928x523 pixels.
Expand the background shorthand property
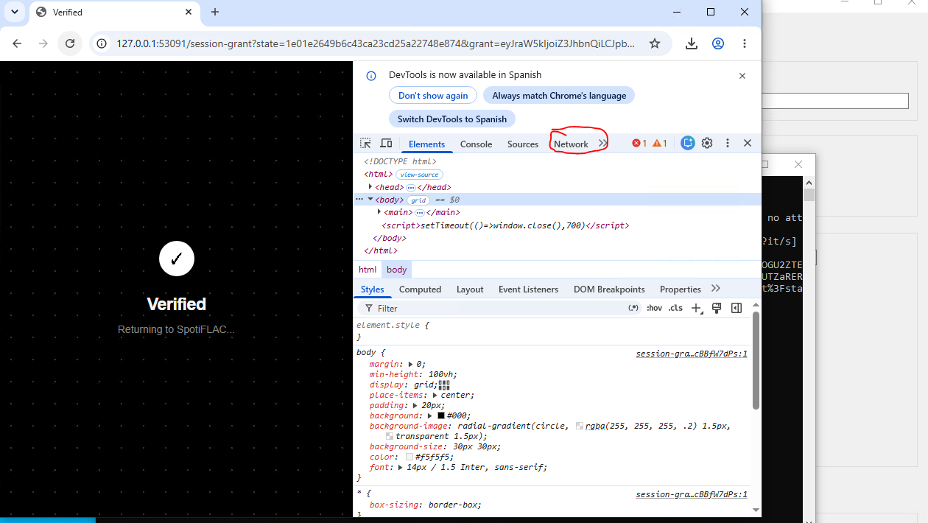point(430,415)
